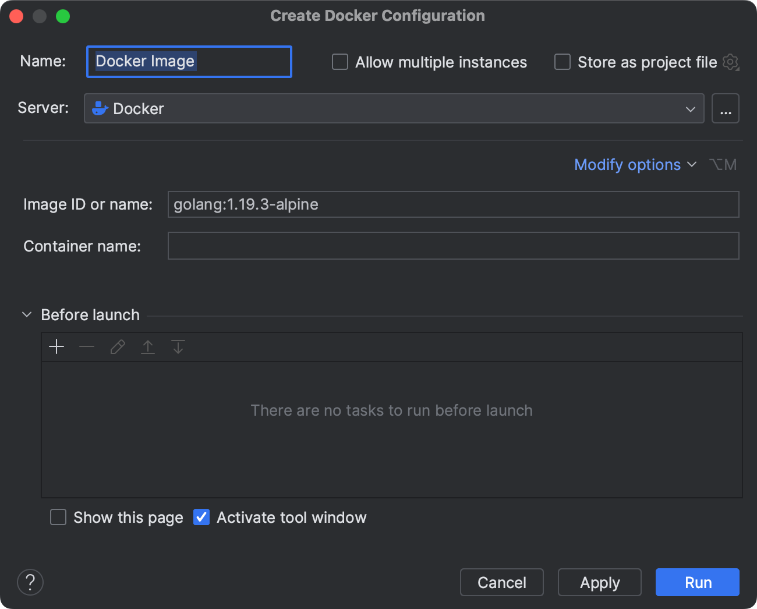The height and width of the screenshot is (609, 757).
Task: Add a new Before launch task
Action: 56,346
